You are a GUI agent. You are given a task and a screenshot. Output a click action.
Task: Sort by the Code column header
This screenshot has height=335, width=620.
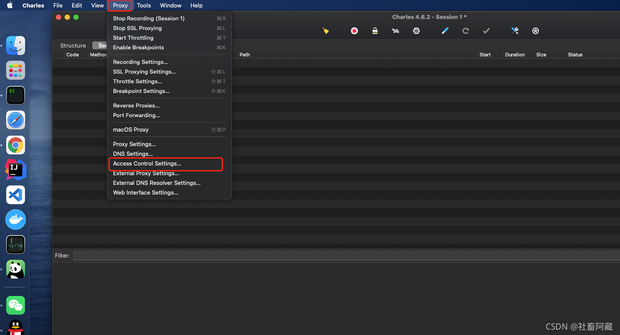[x=73, y=55]
